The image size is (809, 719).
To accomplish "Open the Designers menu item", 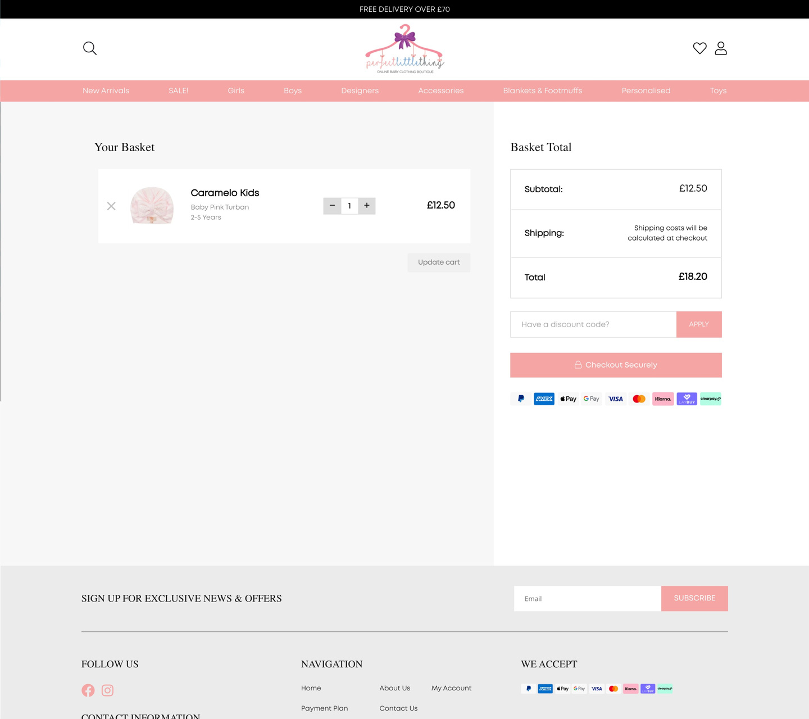I will [x=360, y=91].
